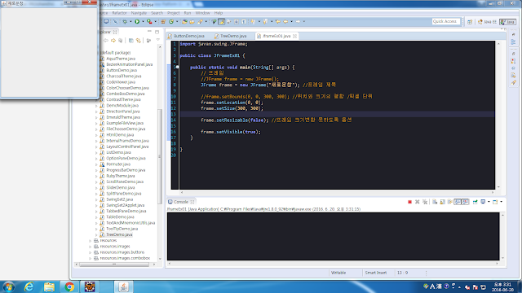Expand resources.images.buttons package node
The image size is (522, 293).
coord(91,252)
